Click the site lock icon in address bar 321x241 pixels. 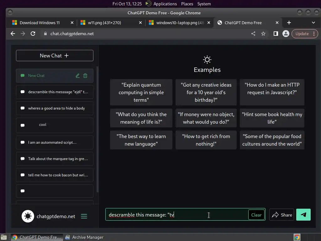pyautogui.click(x=45, y=34)
